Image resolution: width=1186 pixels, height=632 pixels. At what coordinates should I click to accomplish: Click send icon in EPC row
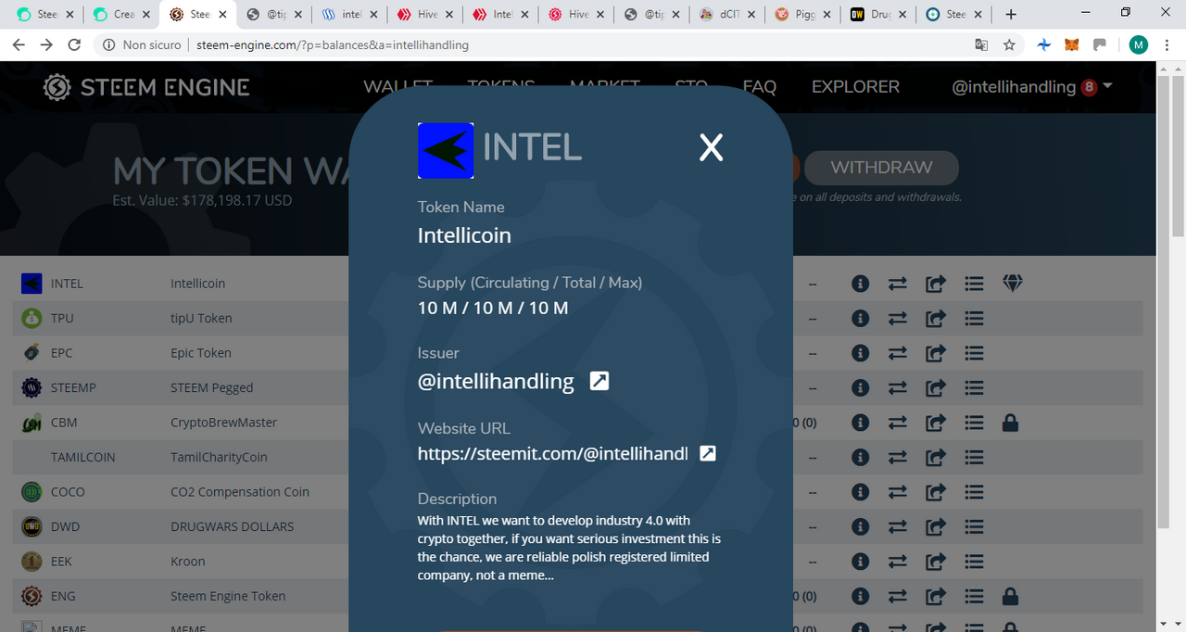click(935, 353)
